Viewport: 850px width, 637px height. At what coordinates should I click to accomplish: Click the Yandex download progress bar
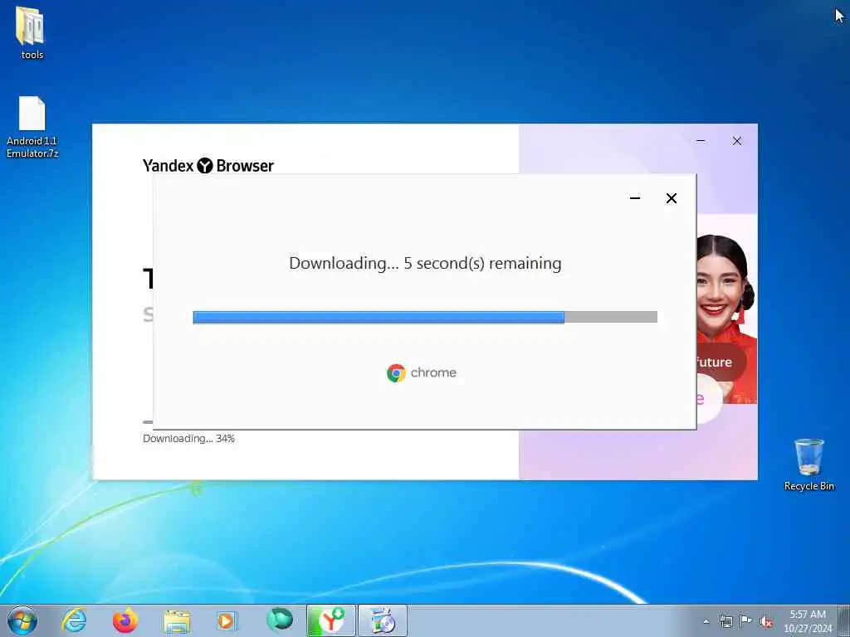pos(148,422)
